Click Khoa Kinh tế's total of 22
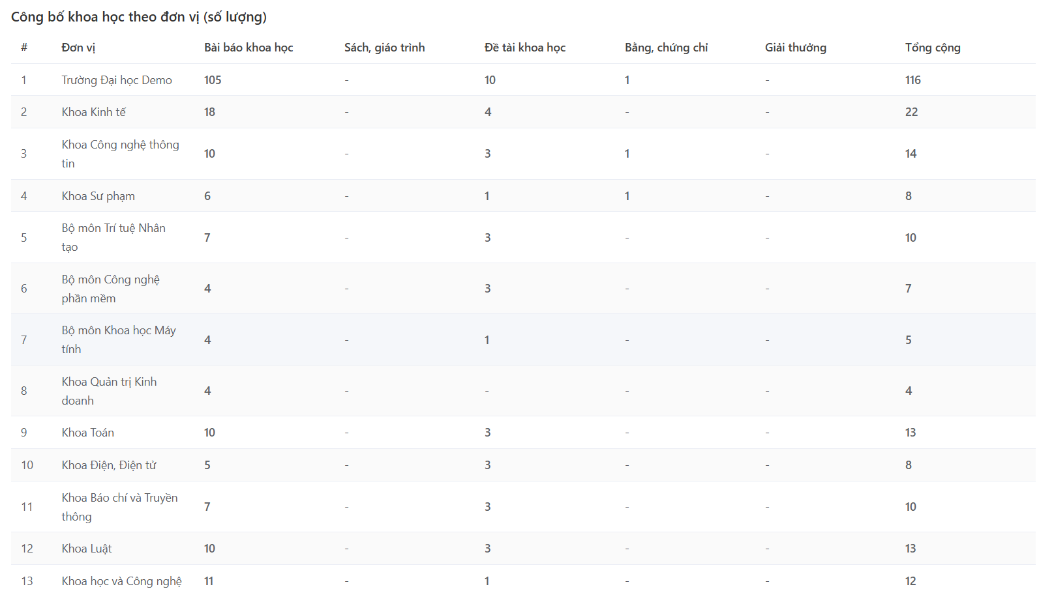 point(911,112)
